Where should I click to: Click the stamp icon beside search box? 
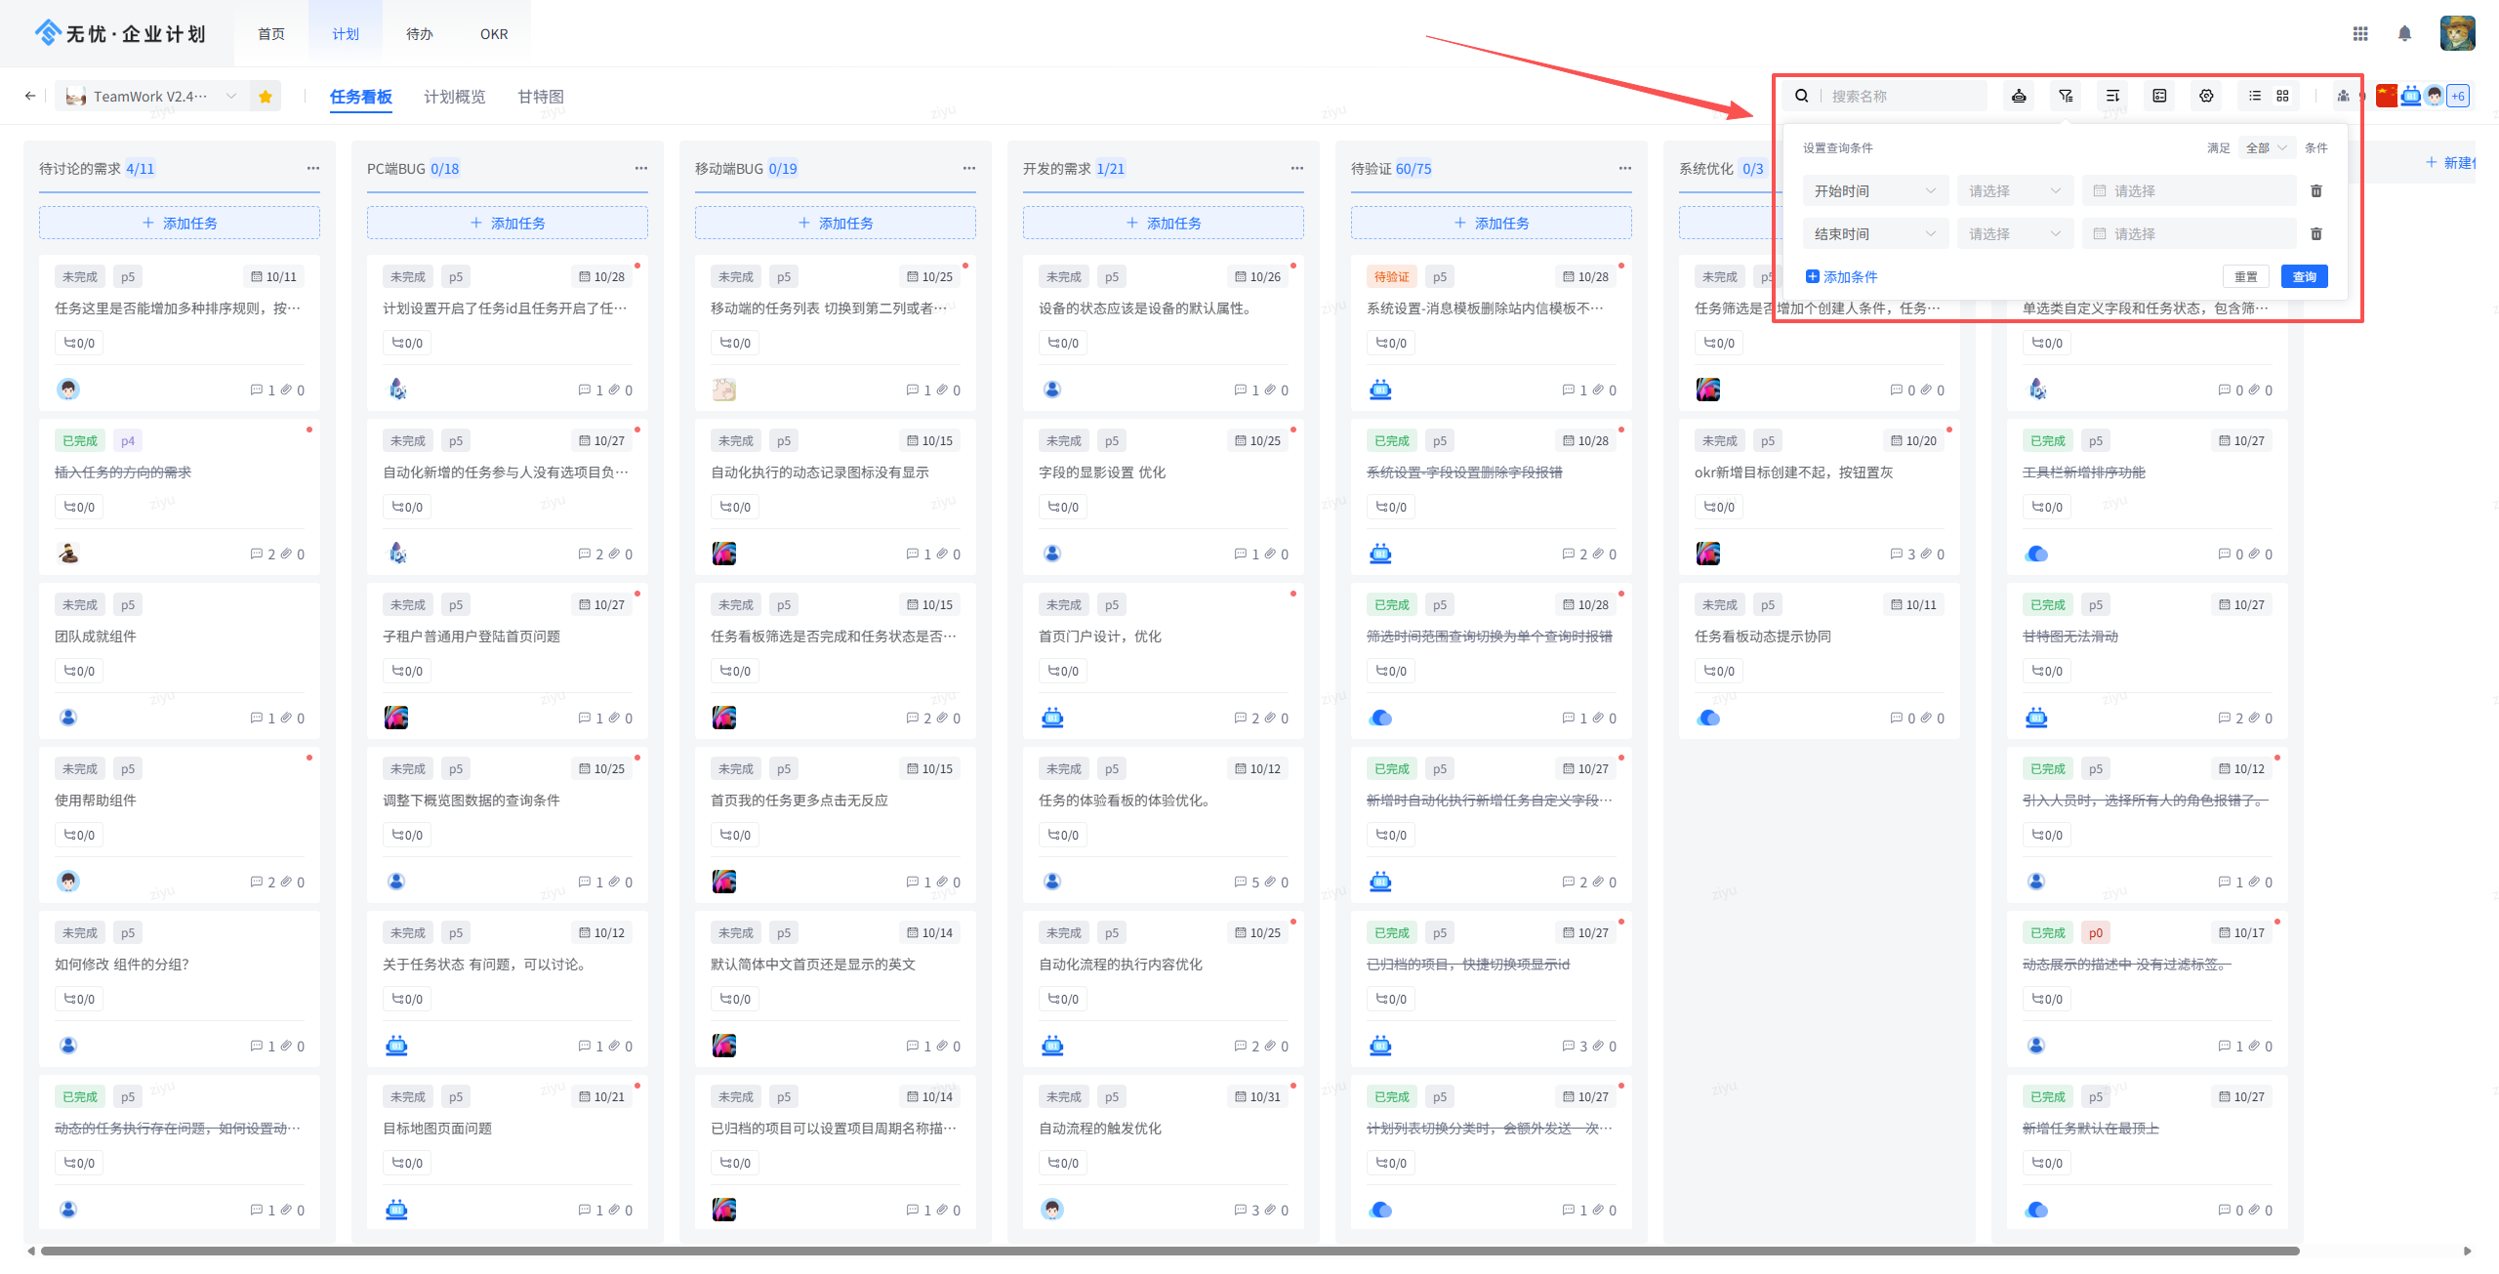point(2019,96)
